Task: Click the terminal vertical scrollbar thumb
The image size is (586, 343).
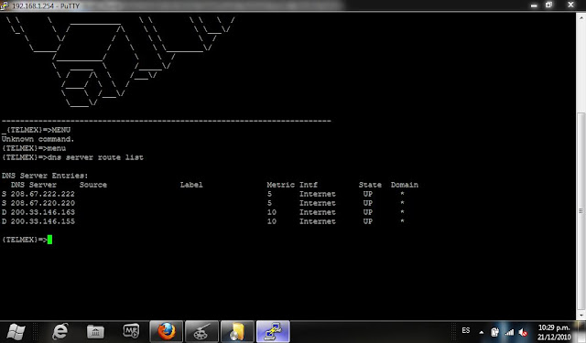Action: pos(581,211)
